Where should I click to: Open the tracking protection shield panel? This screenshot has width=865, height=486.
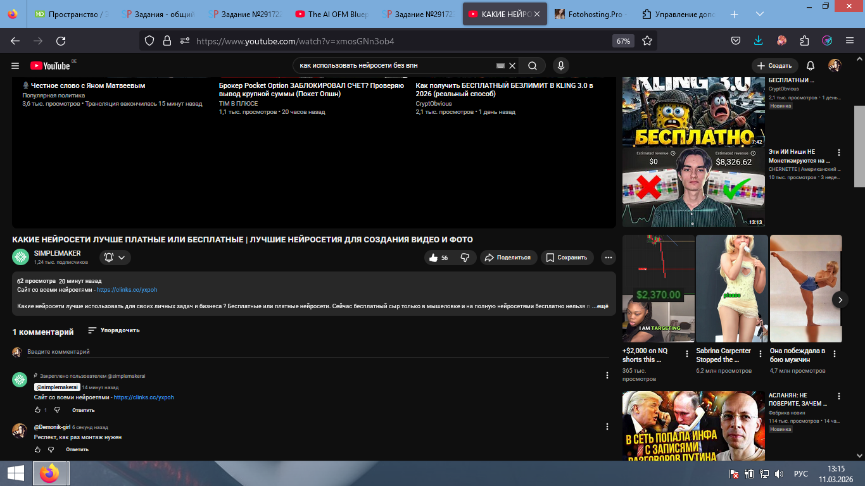[x=149, y=40]
